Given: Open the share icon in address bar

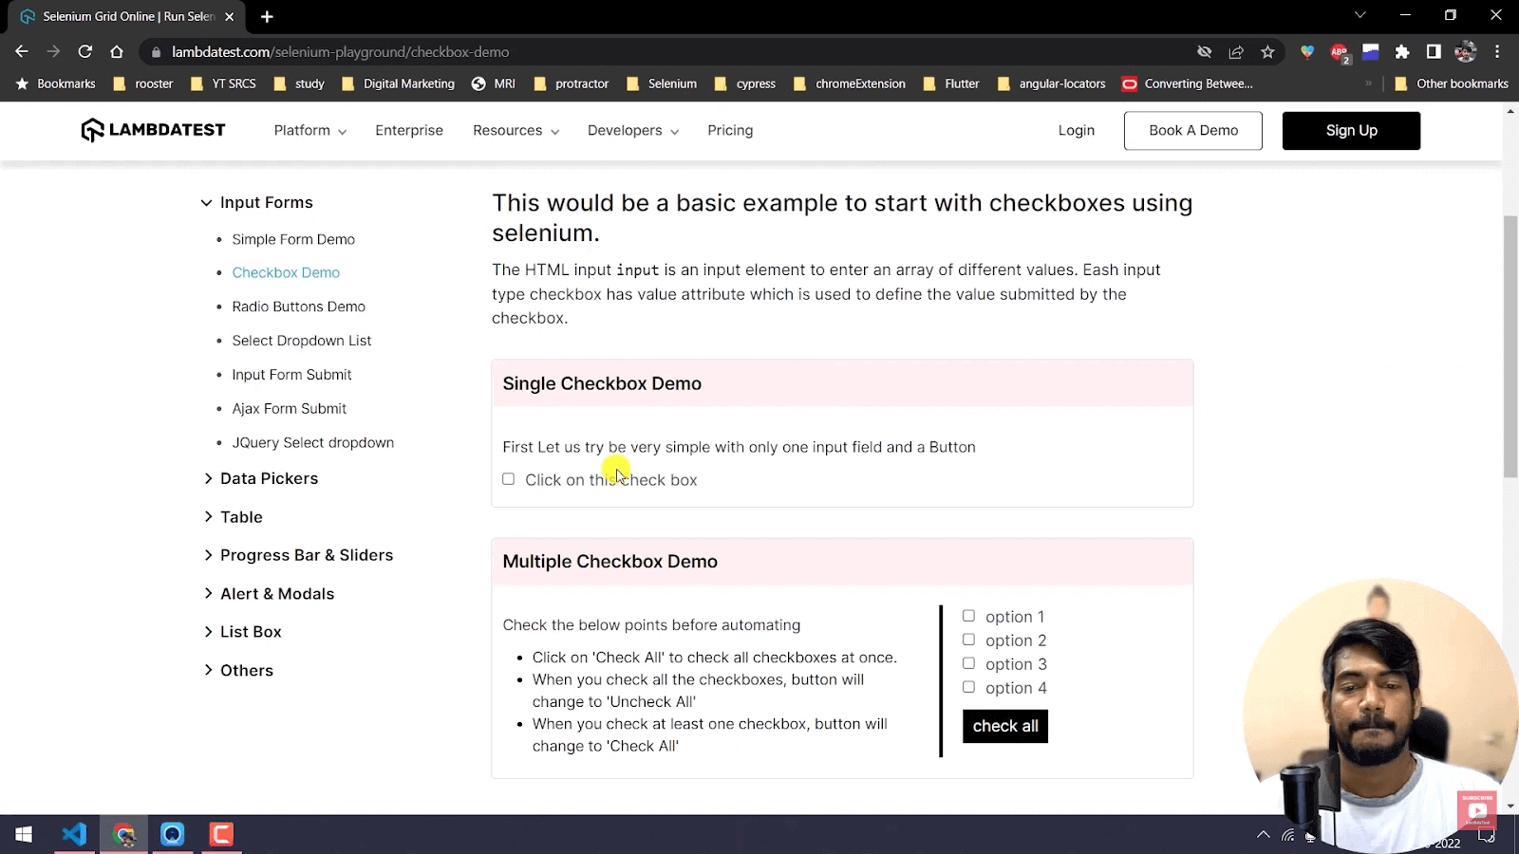Looking at the screenshot, I should pos(1236,52).
